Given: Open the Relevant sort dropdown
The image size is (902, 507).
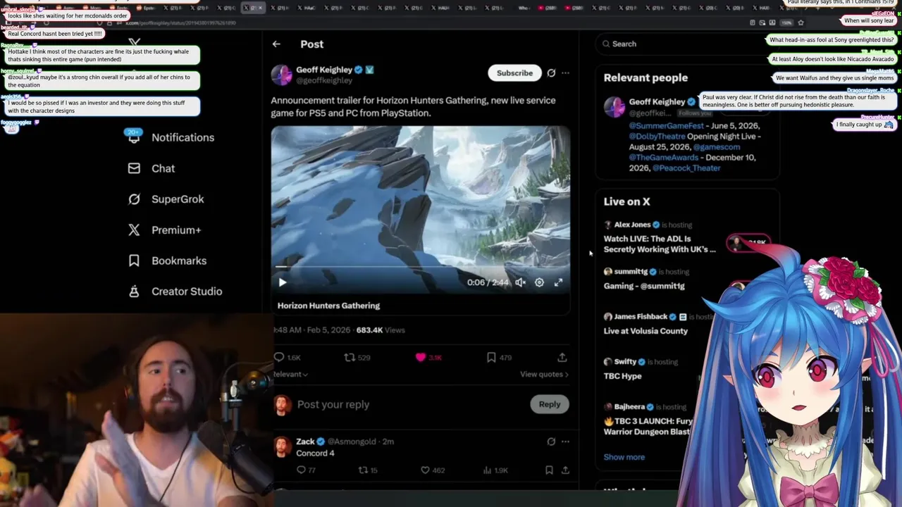Looking at the screenshot, I should 290,374.
